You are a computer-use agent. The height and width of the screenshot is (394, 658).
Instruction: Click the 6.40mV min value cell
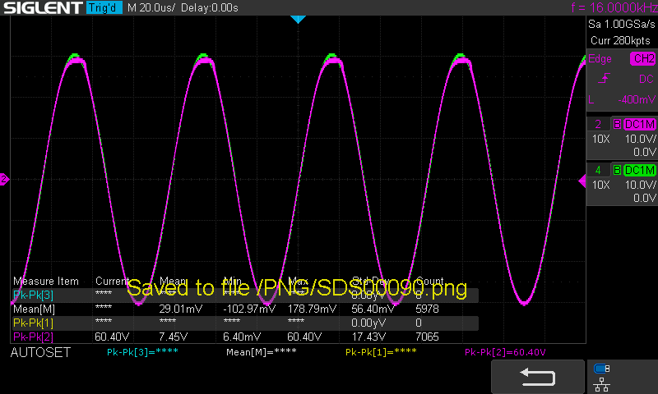242,337
